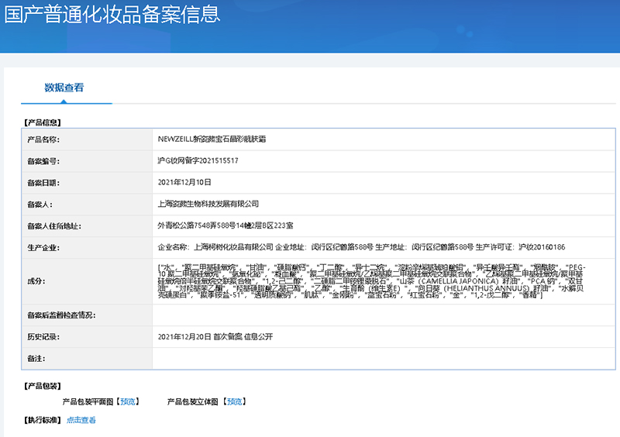Open the 点击查看 link for 执行标准
The image size is (620, 437).
(x=81, y=420)
